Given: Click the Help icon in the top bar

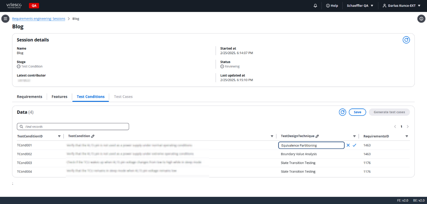Looking at the screenshot, I should 332,5.
